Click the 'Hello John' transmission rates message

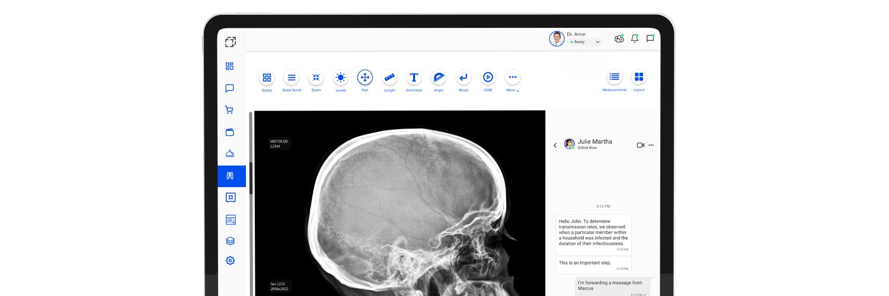(593, 235)
